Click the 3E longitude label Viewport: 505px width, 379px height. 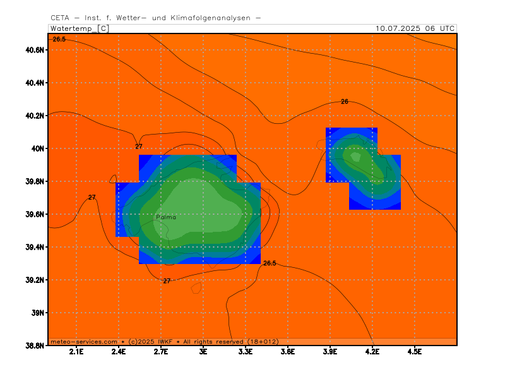[x=203, y=352]
